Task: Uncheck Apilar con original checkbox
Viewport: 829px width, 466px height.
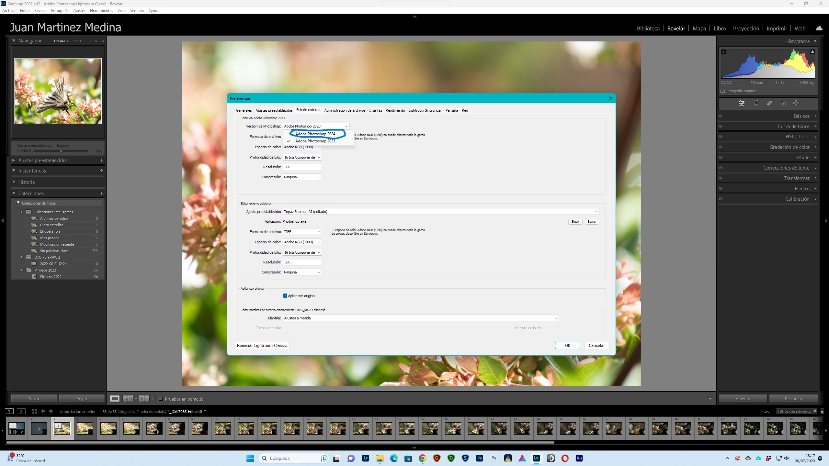Action: click(285, 296)
